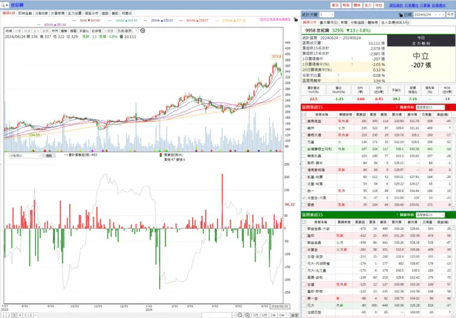Click previous-date arrow in date field

(x=439, y=15)
